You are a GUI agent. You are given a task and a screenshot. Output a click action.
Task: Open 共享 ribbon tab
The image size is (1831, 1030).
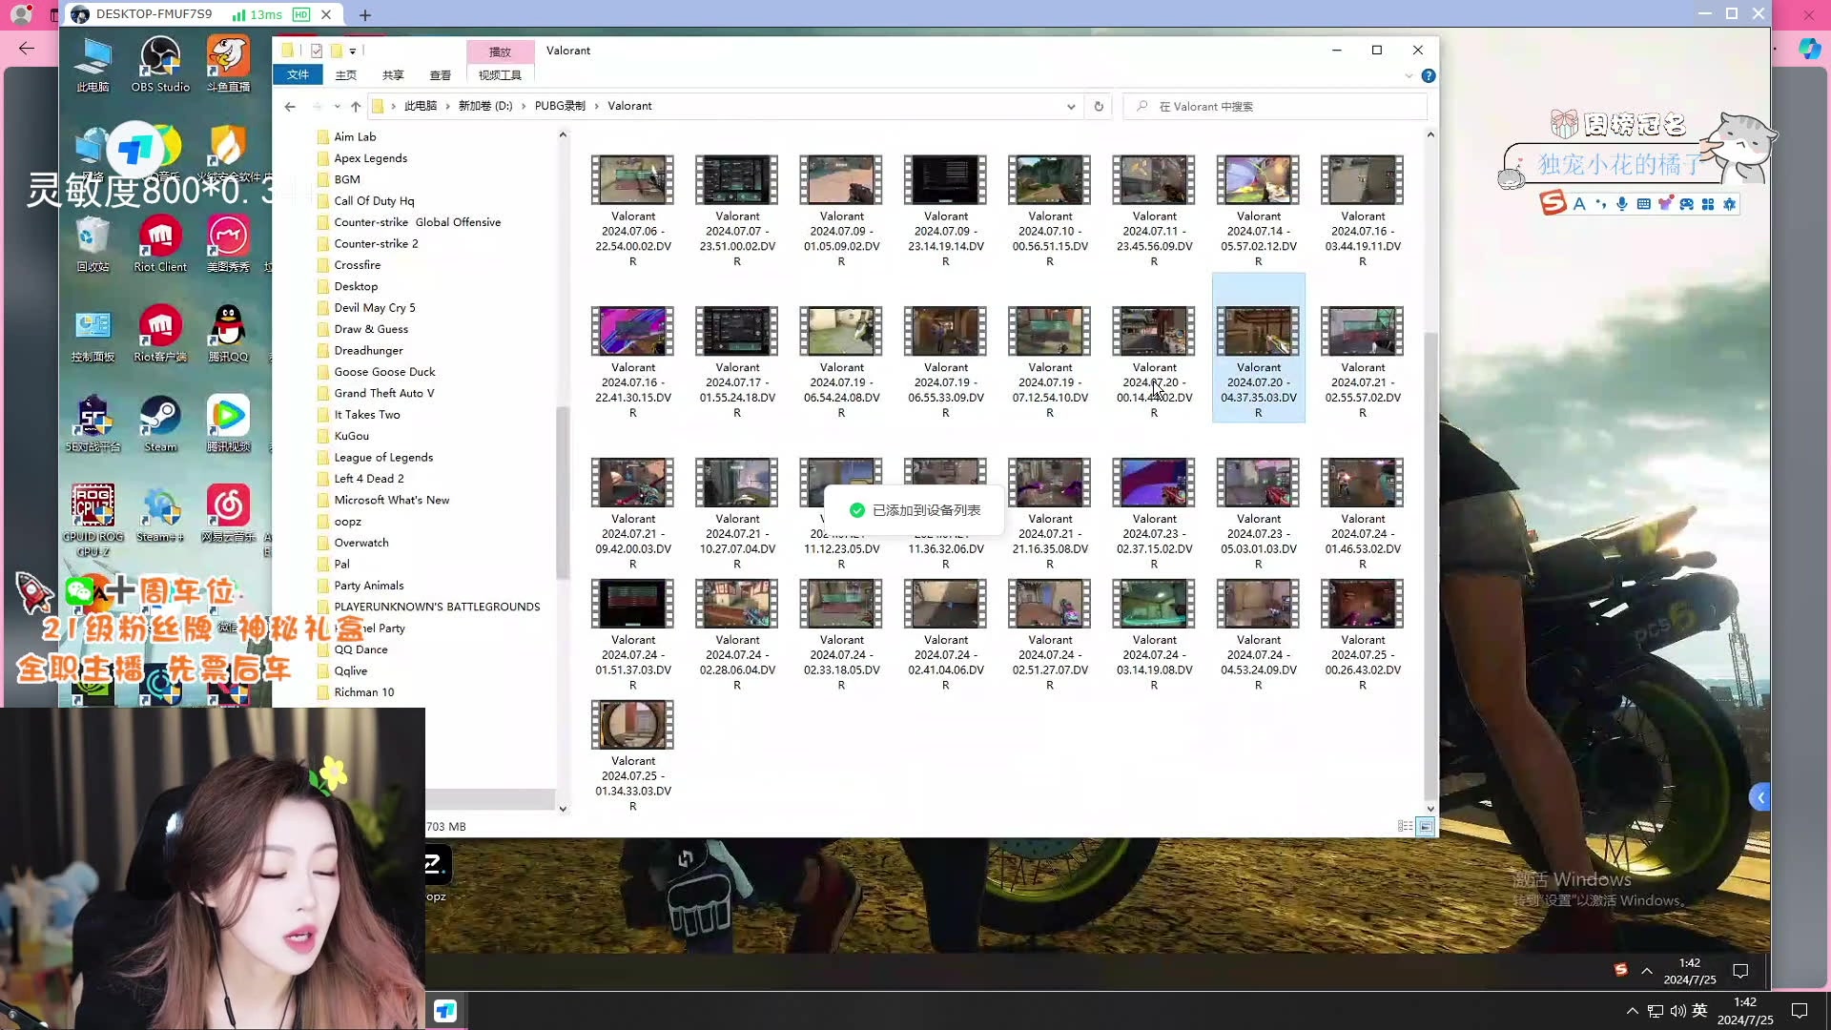(393, 74)
